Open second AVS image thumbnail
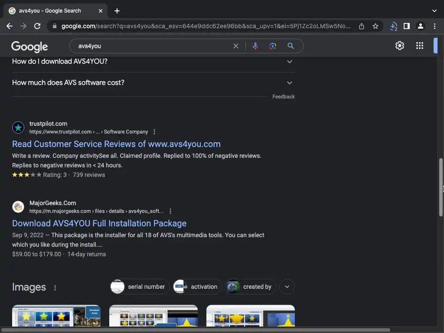The width and height of the screenshot is (444, 333). click(153, 316)
